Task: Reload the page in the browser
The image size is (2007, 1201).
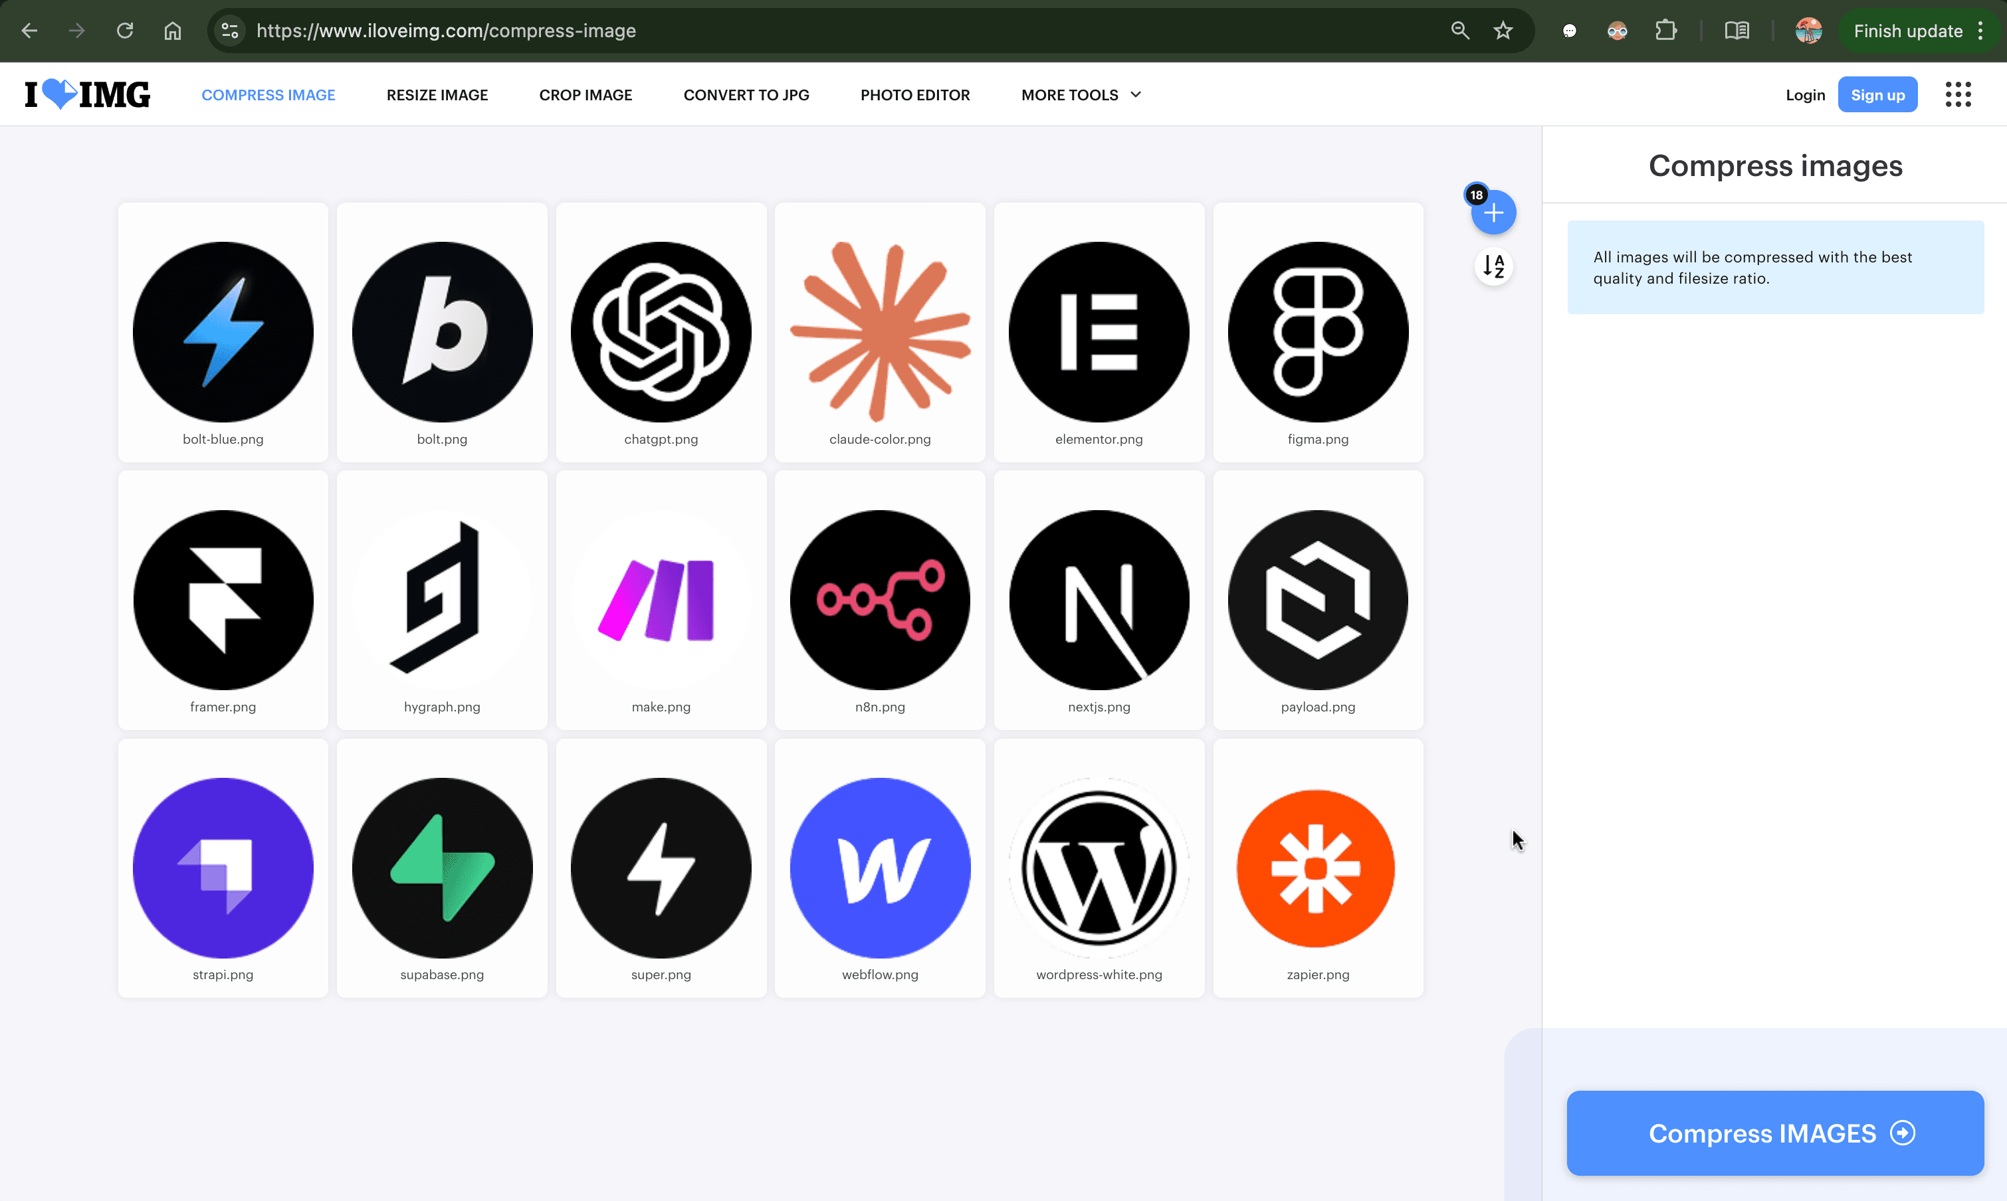Action: (x=125, y=31)
